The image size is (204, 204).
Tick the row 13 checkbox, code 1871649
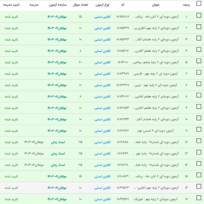[x=199, y=152]
